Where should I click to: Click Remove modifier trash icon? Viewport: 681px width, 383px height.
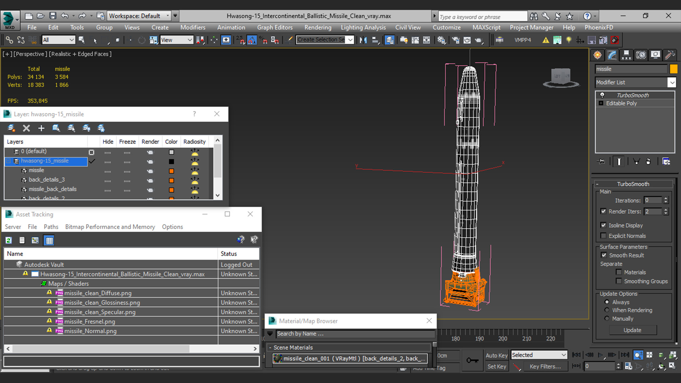[x=648, y=161]
